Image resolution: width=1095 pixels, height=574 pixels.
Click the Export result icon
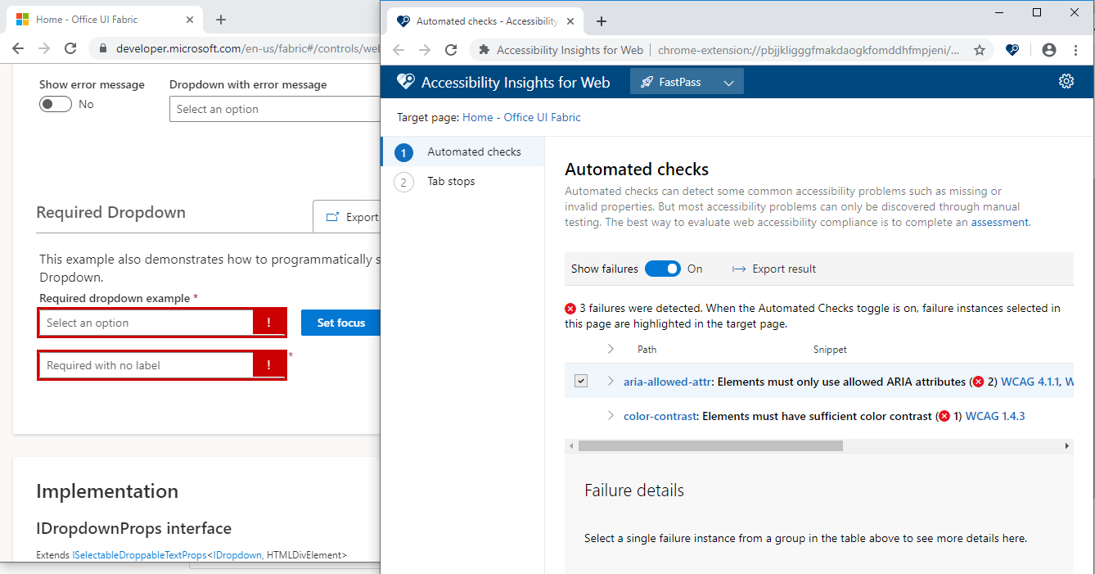[740, 269]
